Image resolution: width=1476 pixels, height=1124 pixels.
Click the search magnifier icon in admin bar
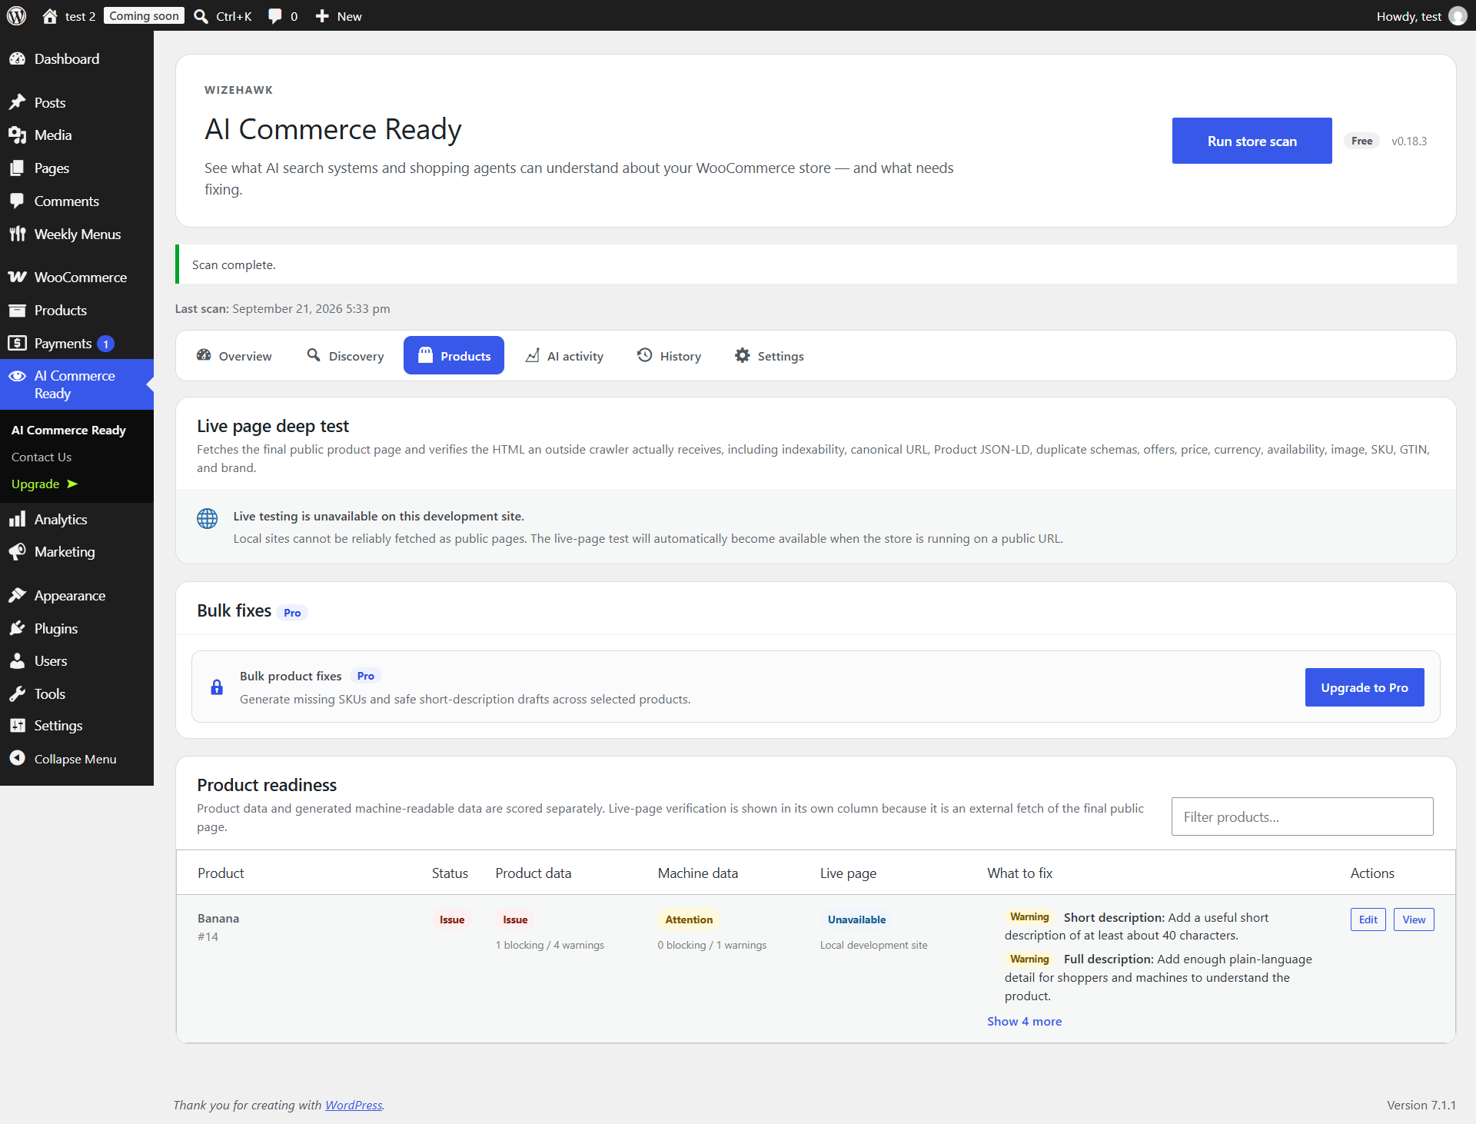[x=201, y=16]
